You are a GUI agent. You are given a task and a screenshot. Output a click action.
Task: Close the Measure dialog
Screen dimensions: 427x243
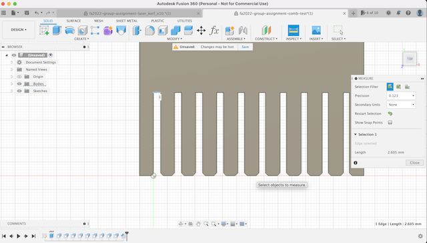coord(414,163)
